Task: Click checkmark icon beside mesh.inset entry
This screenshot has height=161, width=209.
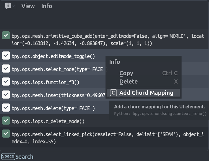Action: click(x=6, y=95)
